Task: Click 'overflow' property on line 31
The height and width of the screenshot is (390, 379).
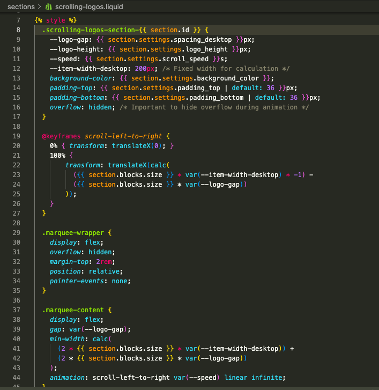Action: point(65,252)
